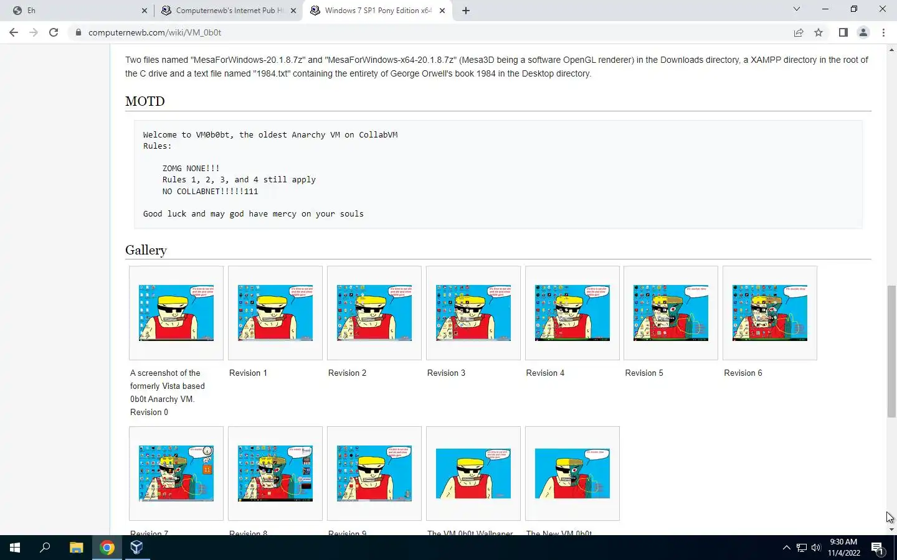Open Revision 6 gallery thumbnail
Viewport: 897px width, 560px height.
(770, 313)
